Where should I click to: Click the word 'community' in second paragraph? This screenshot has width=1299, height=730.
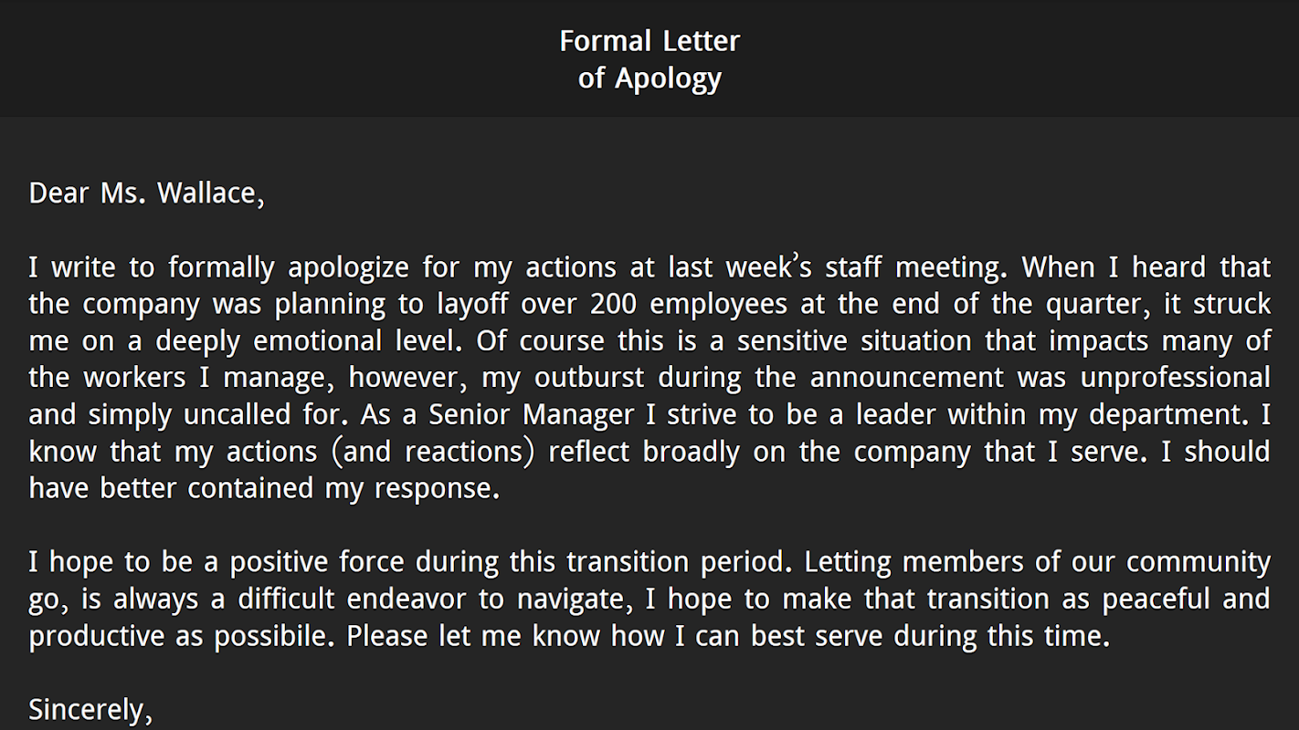1198,563
